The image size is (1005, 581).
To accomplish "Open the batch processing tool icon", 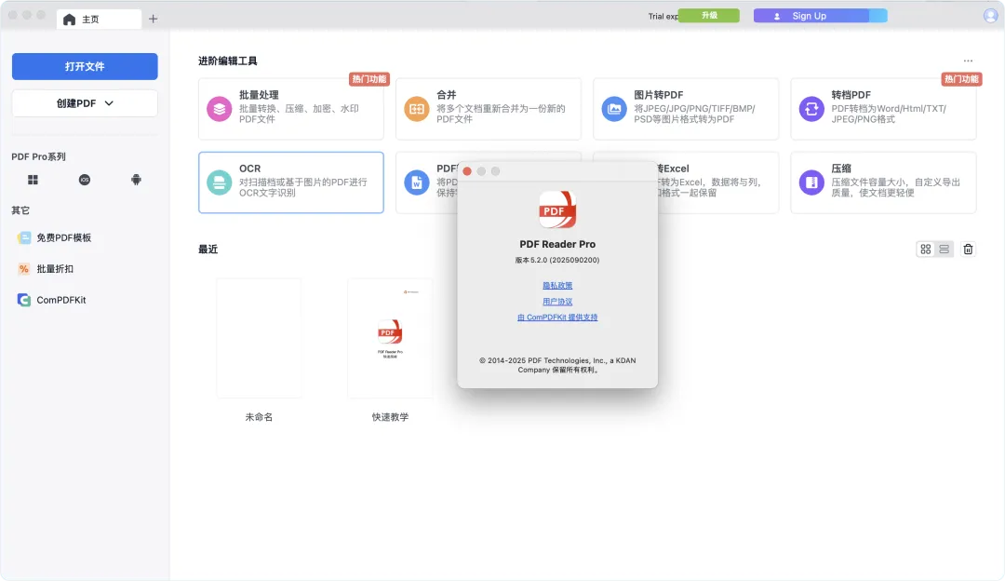I will (220, 109).
